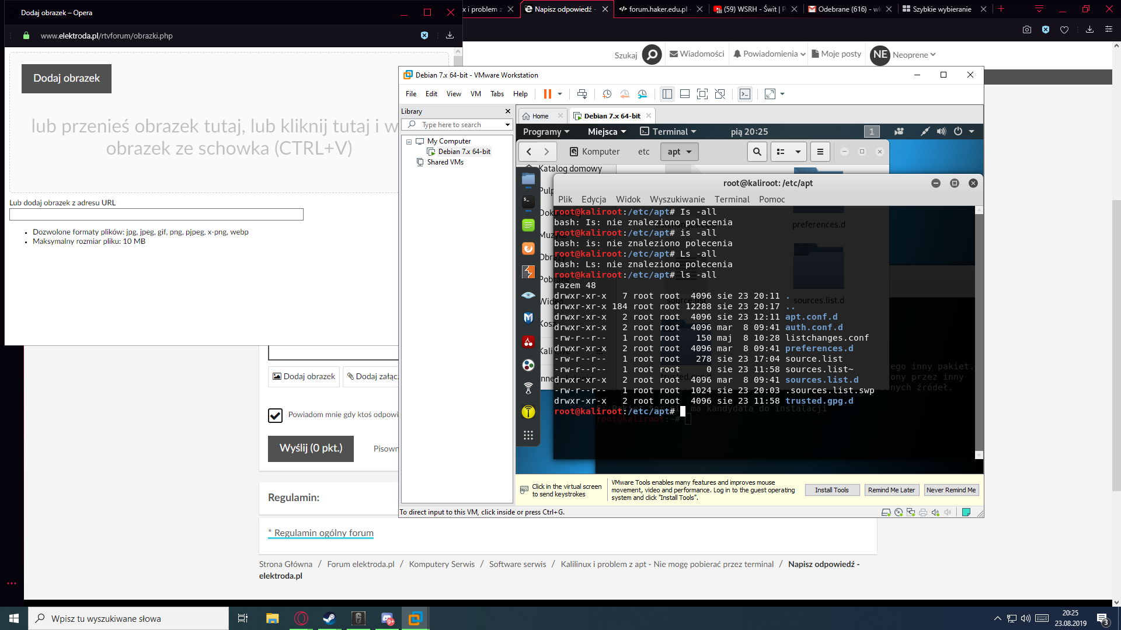Click Never Remind Me button

pos(951,490)
